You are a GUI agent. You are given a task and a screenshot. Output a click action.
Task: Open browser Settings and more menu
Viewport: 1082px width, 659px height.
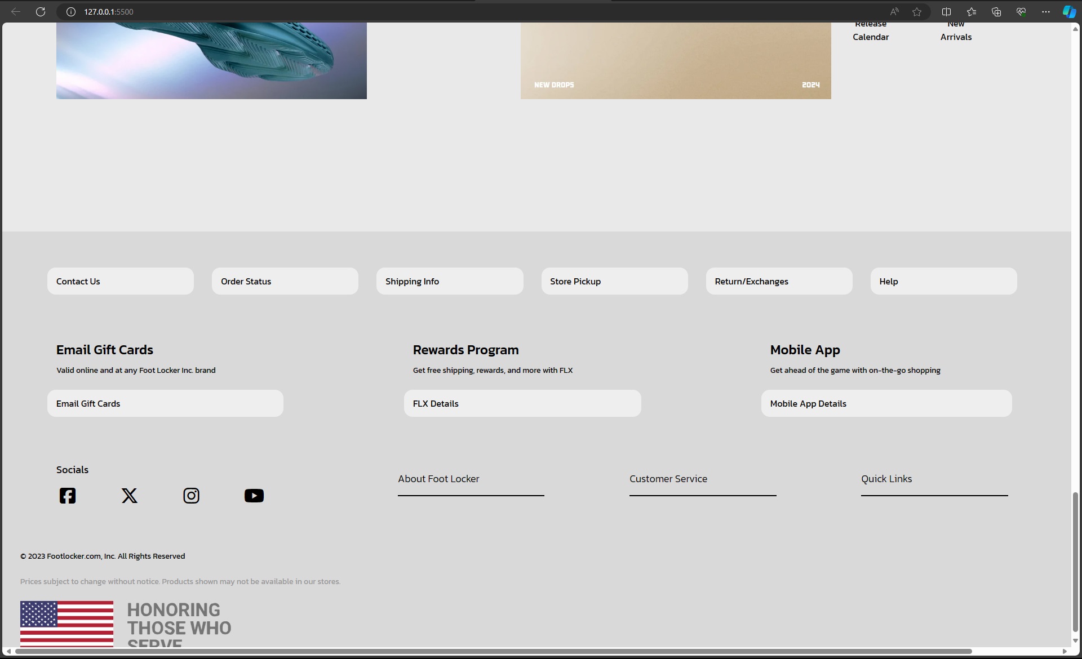click(1046, 12)
